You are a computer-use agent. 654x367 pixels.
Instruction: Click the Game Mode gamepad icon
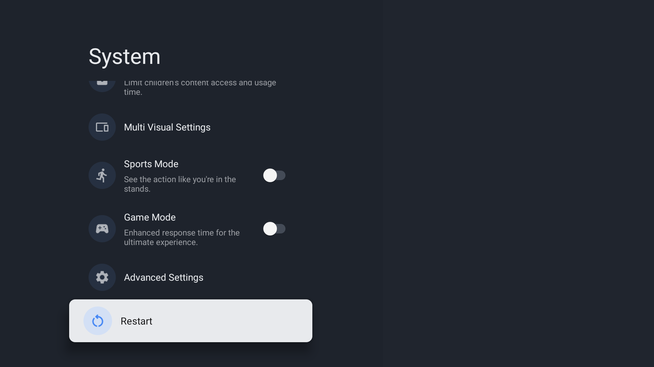(x=102, y=229)
